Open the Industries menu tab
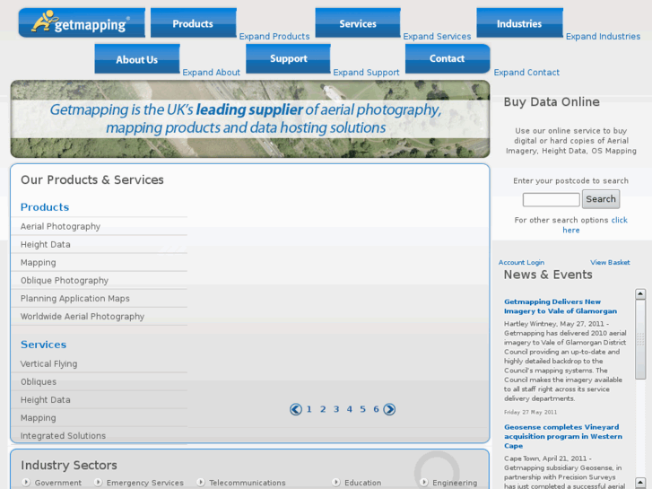Viewport: 652px width, 489px height. tap(519, 23)
